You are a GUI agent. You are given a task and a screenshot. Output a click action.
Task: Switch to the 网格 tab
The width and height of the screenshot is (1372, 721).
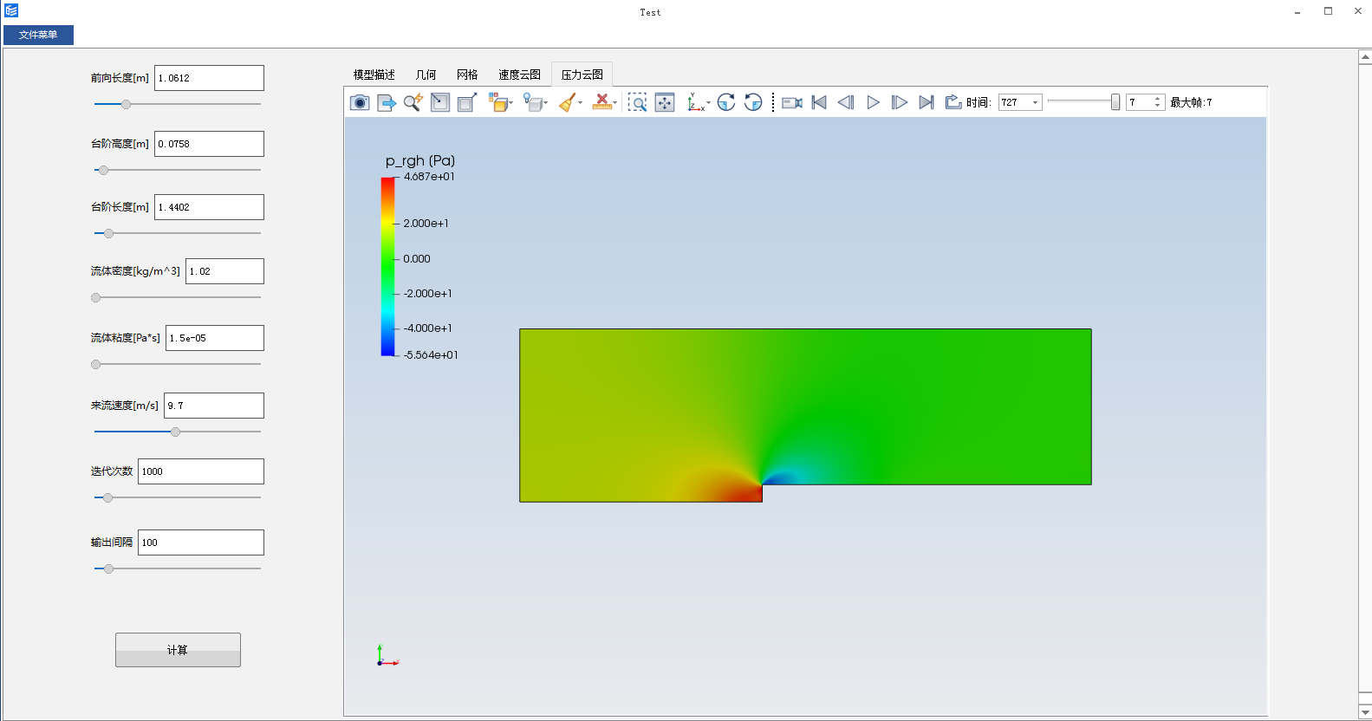(467, 75)
